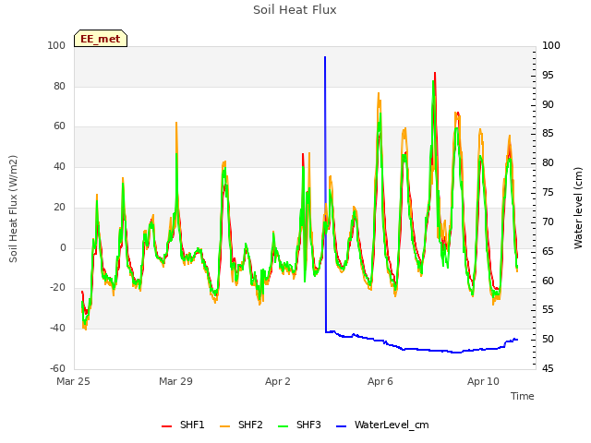Click the Time axis label
This screenshot has height=443, width=591.
[x=523, y=396]
